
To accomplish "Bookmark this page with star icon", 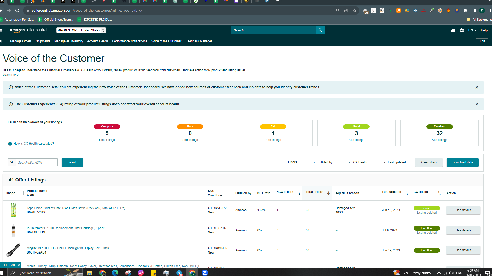I will [x=355, y=10].
